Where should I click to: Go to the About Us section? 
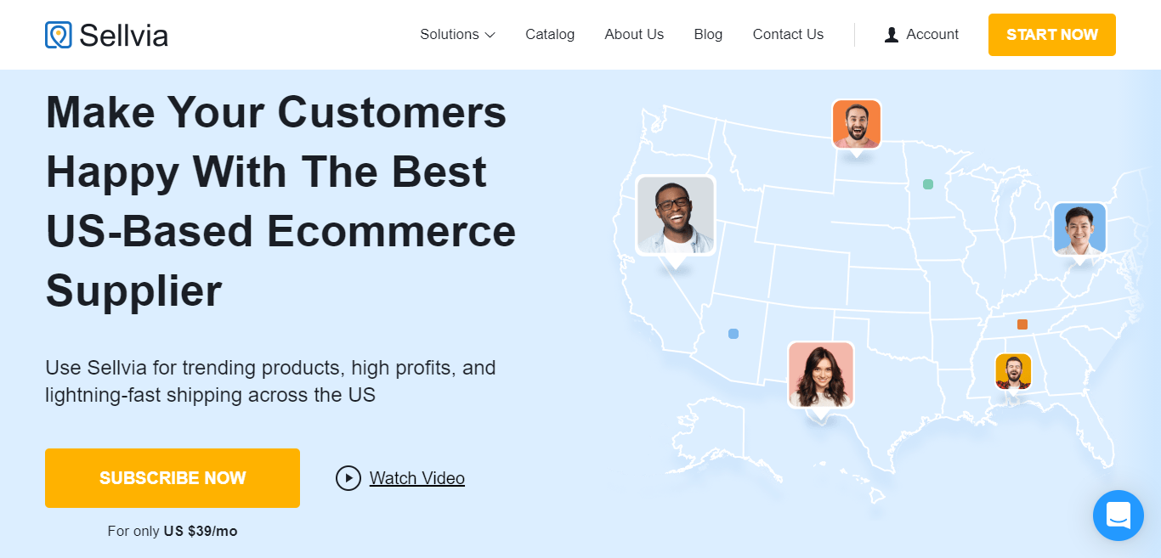(634, 35)
